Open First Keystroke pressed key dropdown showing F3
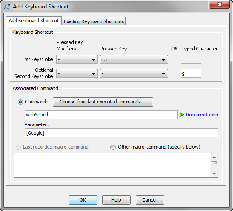Image resolution: width=233 pixels, height=211 pixels. (134, 59)
